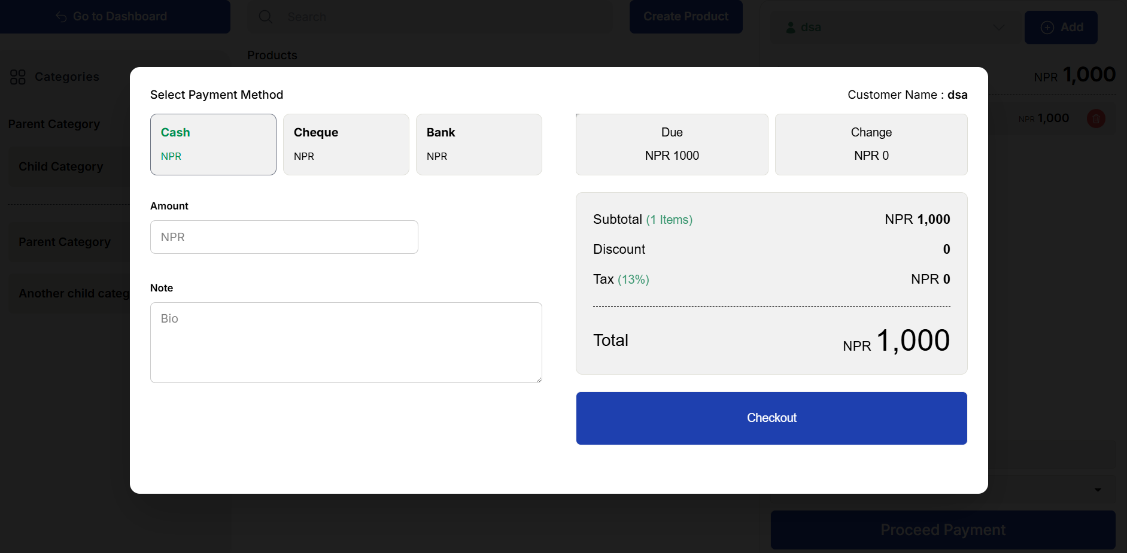Click the Create Product button
The height and width of the screenshot is (553, 1127).
(686, 16)
